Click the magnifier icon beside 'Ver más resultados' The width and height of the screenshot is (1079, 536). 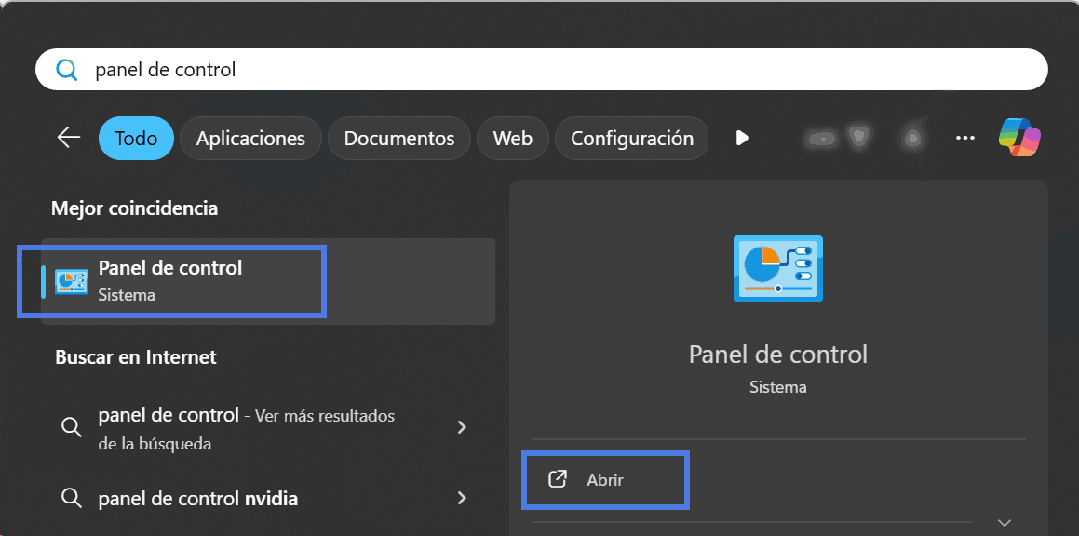click(72, 427)
